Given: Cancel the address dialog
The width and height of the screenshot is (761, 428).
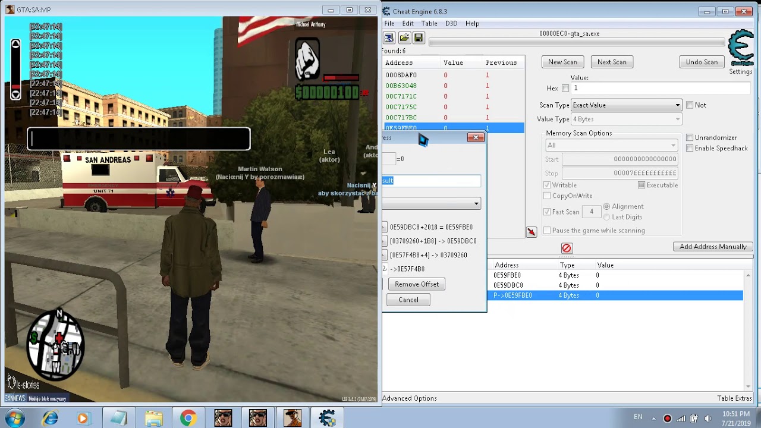Looking at the screenshot, I should [x=408, y=300].
